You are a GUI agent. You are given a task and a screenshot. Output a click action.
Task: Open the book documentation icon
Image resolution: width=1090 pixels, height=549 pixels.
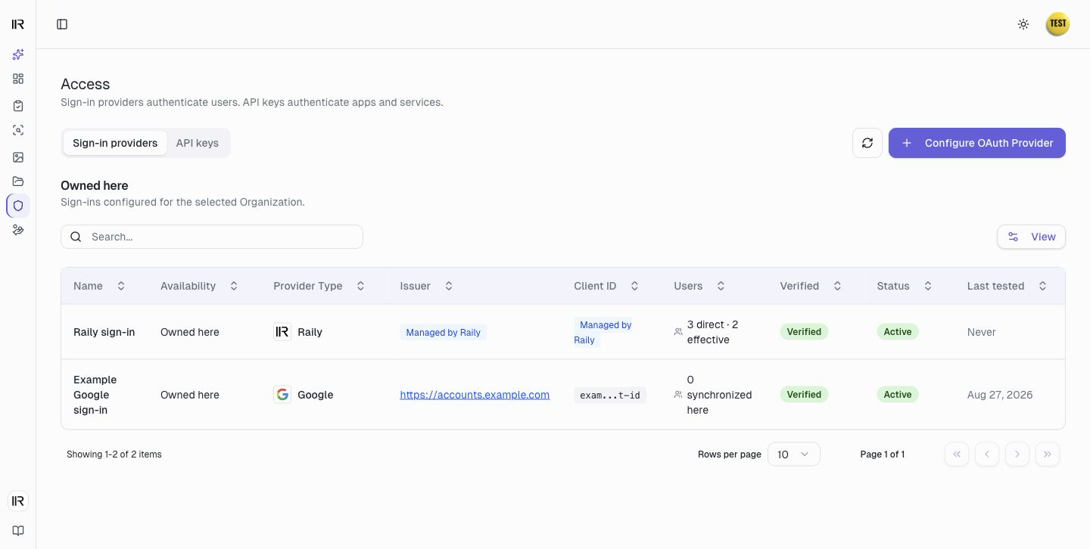point(18,531)
